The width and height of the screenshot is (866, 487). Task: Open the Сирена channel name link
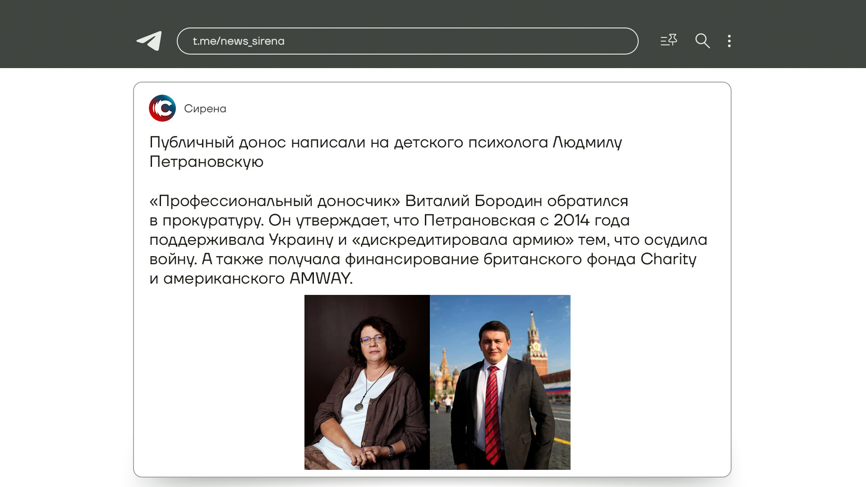(205, 109)
